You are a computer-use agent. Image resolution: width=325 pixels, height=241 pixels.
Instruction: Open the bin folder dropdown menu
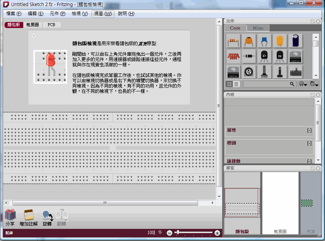point(314,84)
